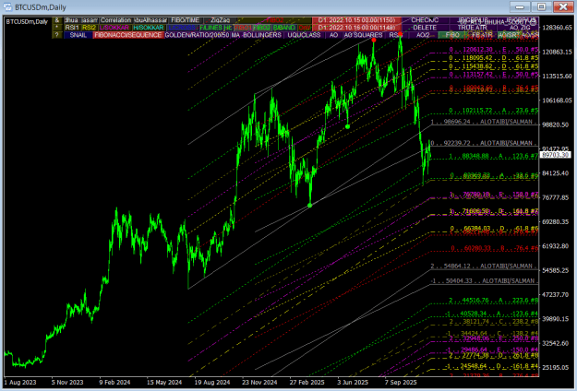Open the FIBO/TIME tool

[x=186, y=20]
